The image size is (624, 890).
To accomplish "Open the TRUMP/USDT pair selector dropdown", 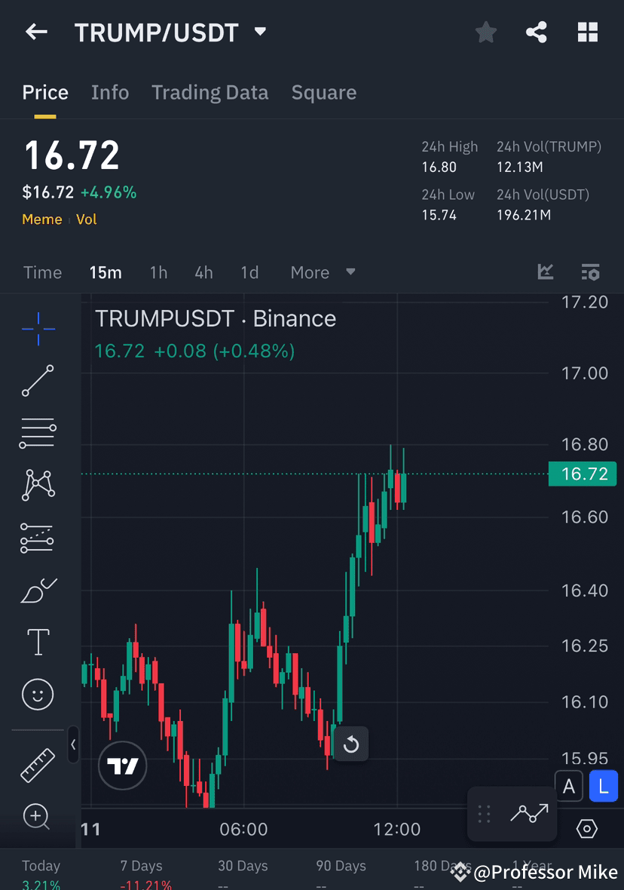I will [259, 32].
